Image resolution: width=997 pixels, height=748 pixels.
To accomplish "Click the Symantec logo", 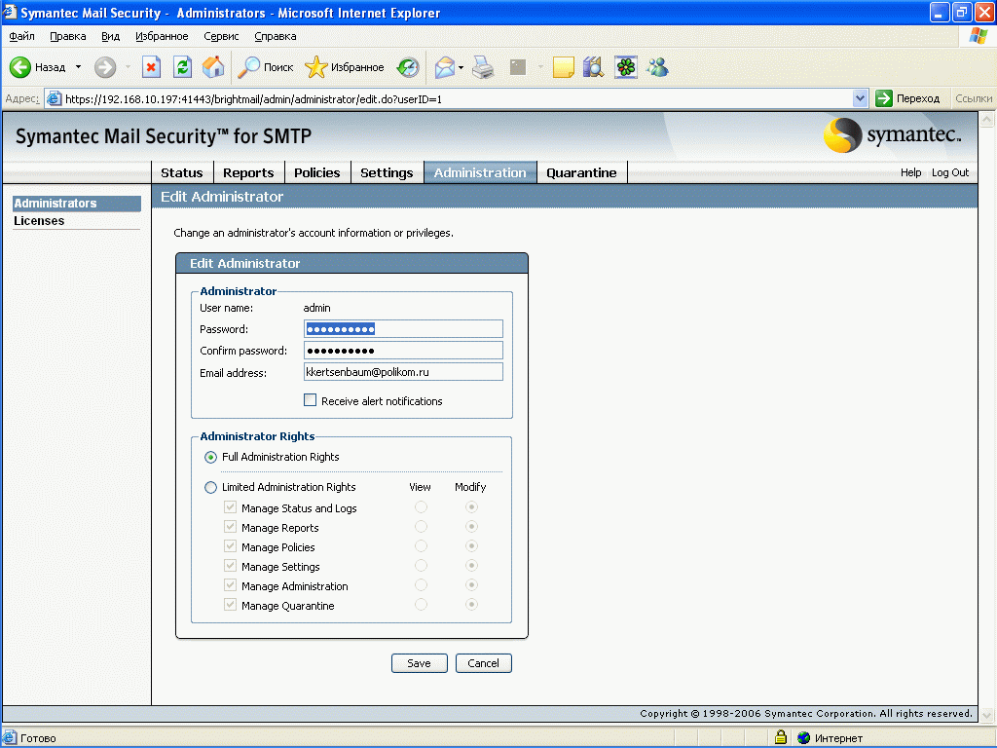I will point(892,134).
